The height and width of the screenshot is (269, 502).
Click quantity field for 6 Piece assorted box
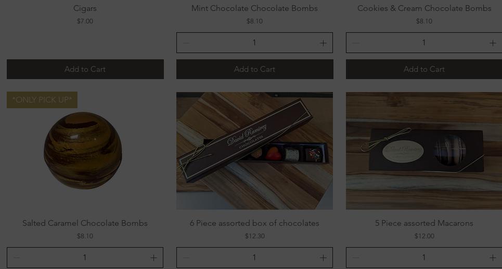[254, 258]
